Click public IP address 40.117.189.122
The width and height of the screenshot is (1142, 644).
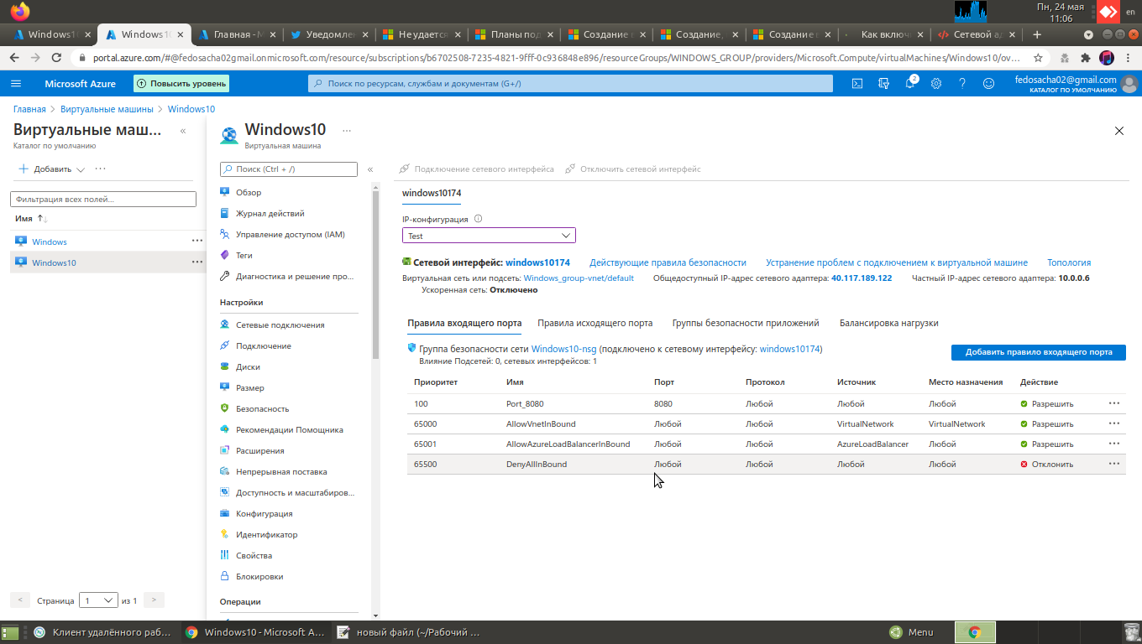(862, 278)
